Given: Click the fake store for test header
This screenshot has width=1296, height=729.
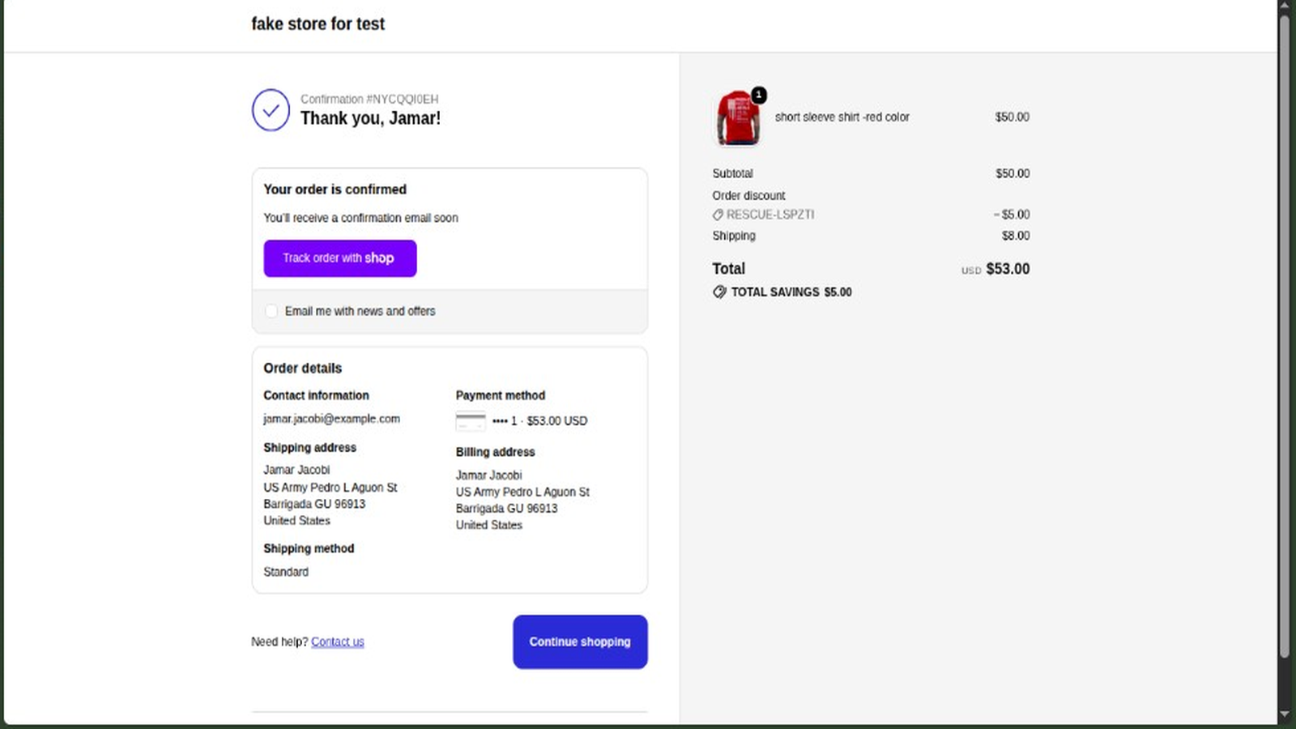Looking at the screenshot, I should [318, 24].
